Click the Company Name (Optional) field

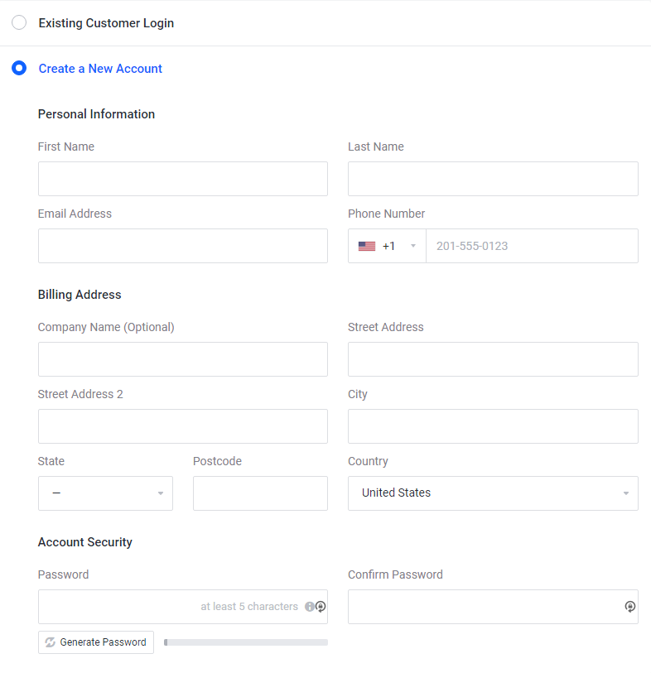pos(182,359)
